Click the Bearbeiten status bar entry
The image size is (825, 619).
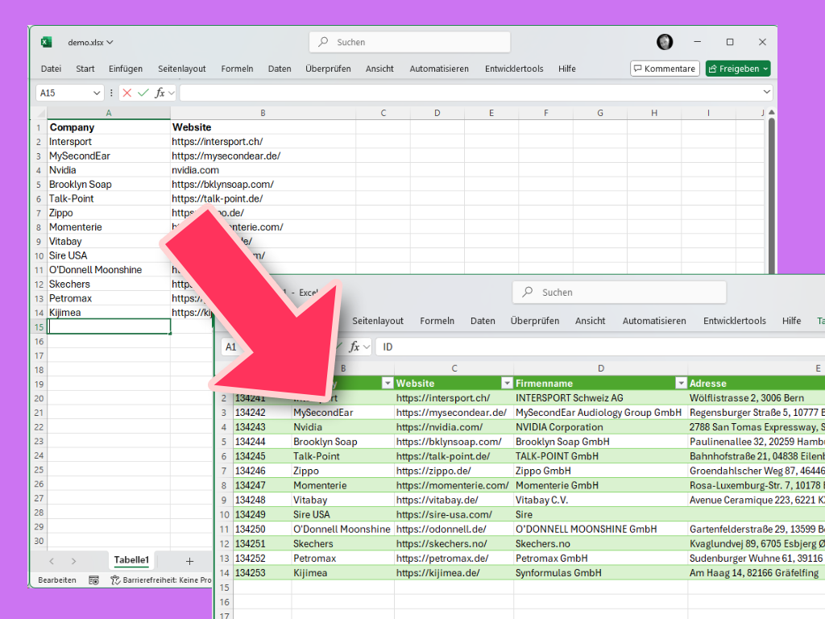click(57, 580)
